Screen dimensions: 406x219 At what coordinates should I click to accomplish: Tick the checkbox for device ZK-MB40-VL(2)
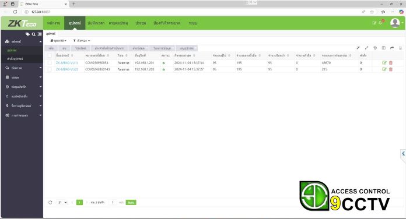click(x=50, y=69)
